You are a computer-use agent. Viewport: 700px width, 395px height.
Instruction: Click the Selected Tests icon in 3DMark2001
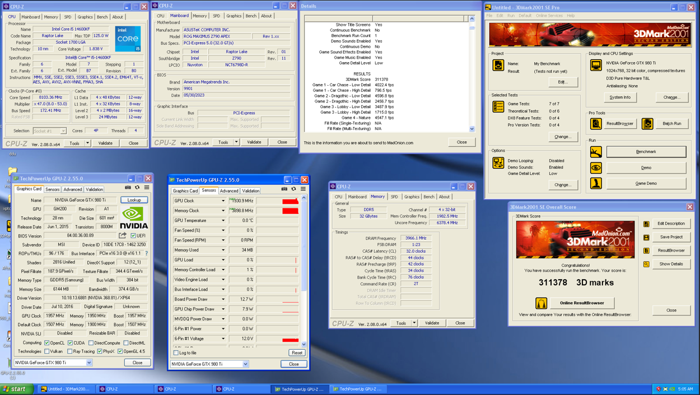click(x=498, y=106)
